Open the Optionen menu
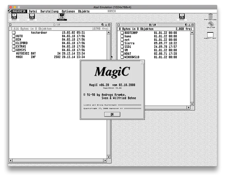Image resolution: width=225 pixels, height=184 pixels. click(68, 11)
